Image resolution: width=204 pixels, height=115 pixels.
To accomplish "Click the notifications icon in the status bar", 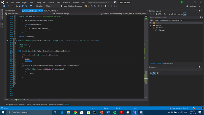I will click(194, 108).
